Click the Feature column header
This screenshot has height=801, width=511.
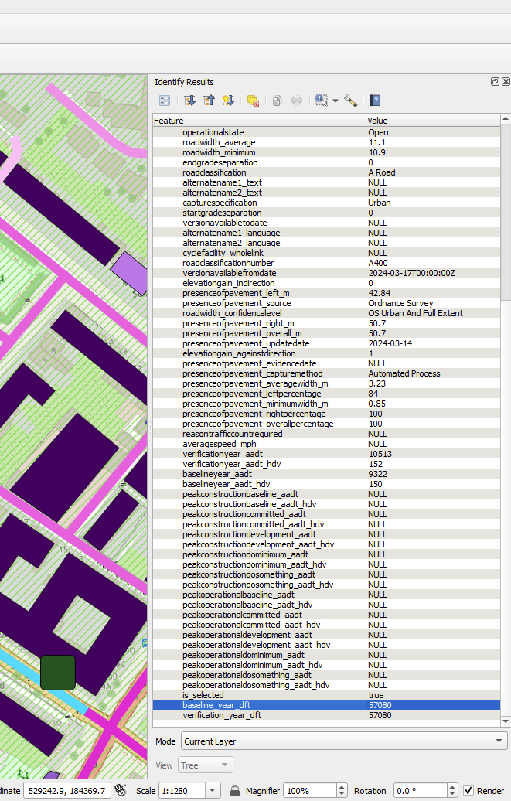point(258,121)
